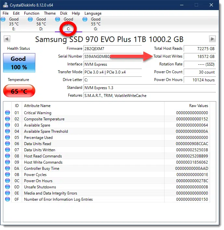Screen dimensions: 224x230
Task: Open the Help menu
Action: [x=76, y=13]
